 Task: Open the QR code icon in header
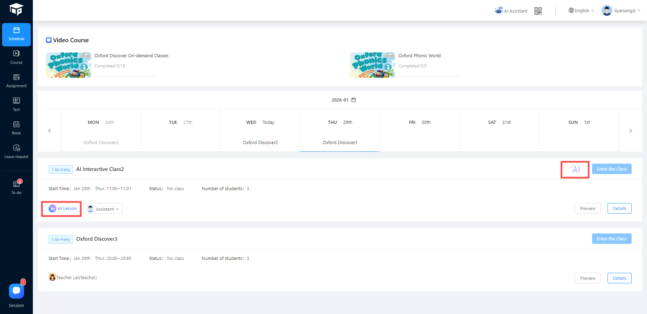[538, 11]
